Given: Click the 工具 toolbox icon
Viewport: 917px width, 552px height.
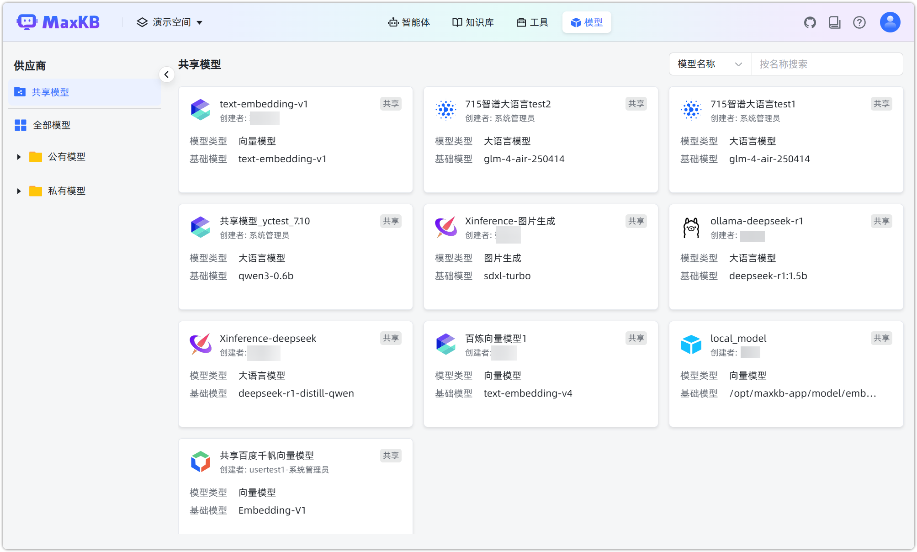Looking at the screenshot, I should (520, 22).
